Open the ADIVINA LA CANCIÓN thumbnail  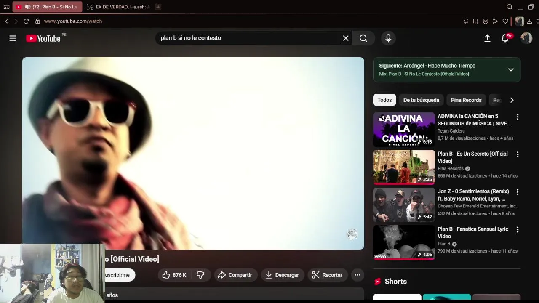[x=404, y=129]
